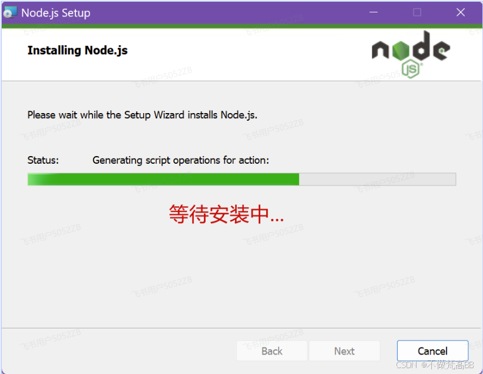483x374 pixels.
Task: Minimize the Node.js Setup window
Action: click(373, 12)
